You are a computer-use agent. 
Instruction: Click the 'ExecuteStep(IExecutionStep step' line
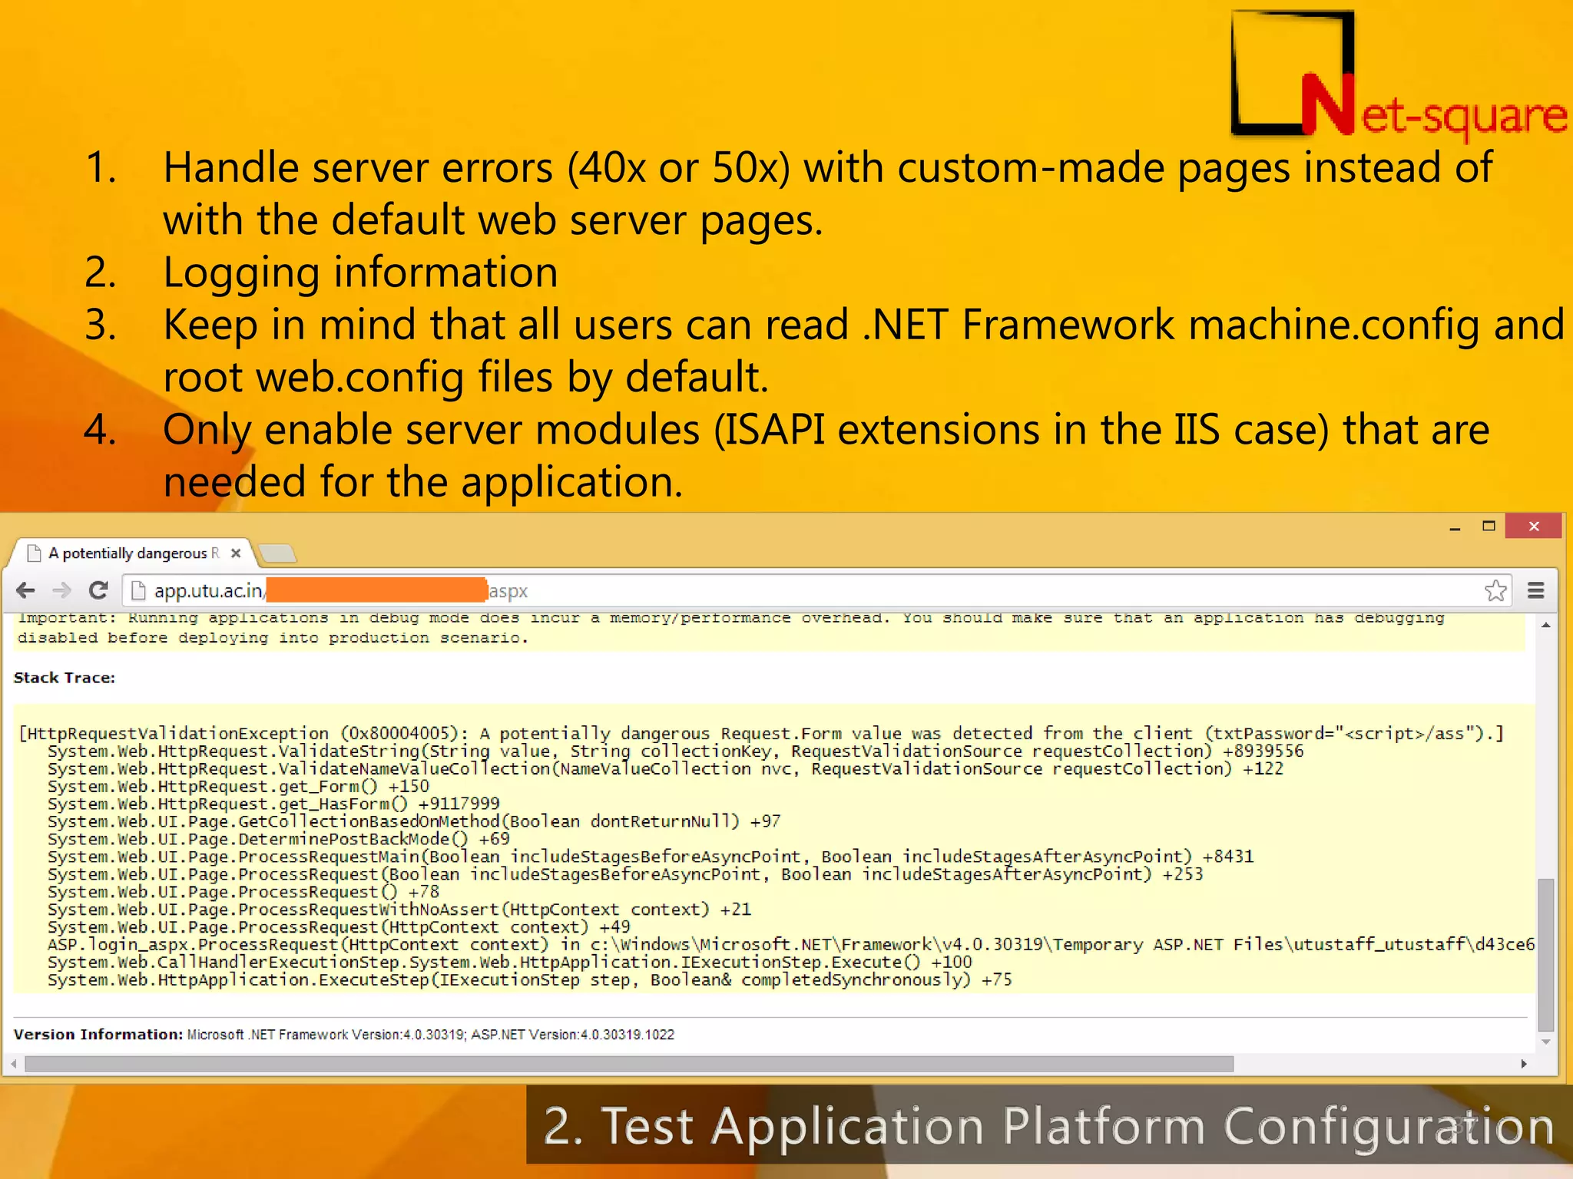point(530,980)
